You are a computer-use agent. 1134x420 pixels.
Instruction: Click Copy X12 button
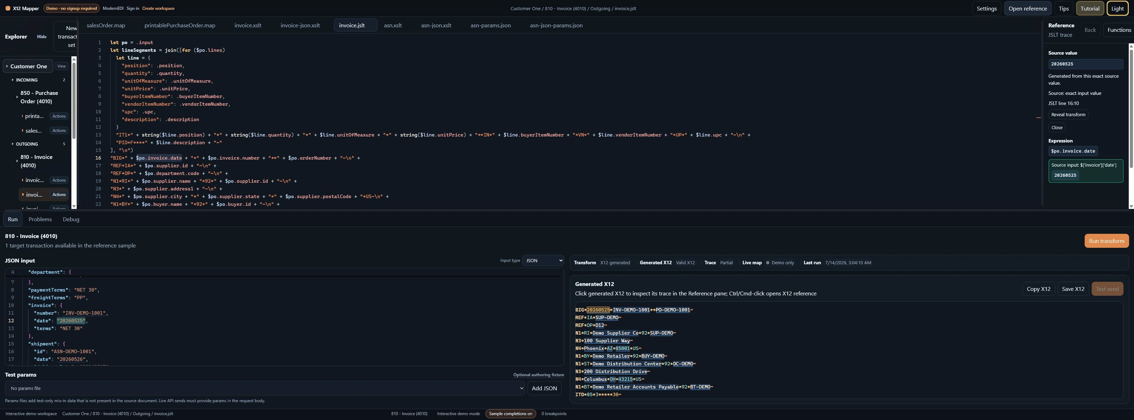click(1038, 289)
